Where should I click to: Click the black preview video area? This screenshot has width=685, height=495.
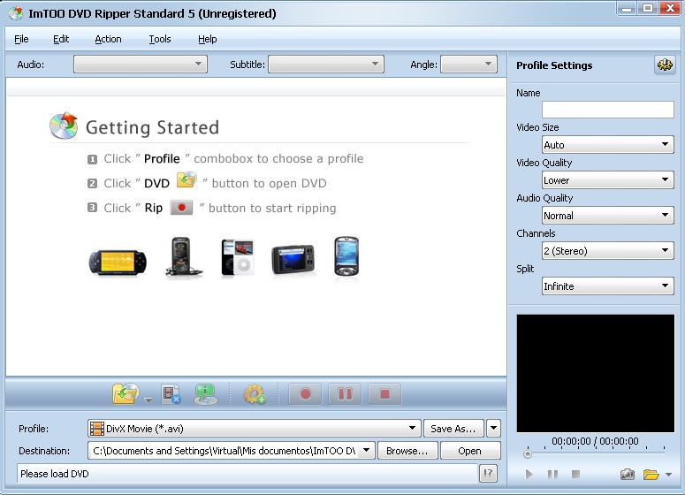tap(596, 373)
